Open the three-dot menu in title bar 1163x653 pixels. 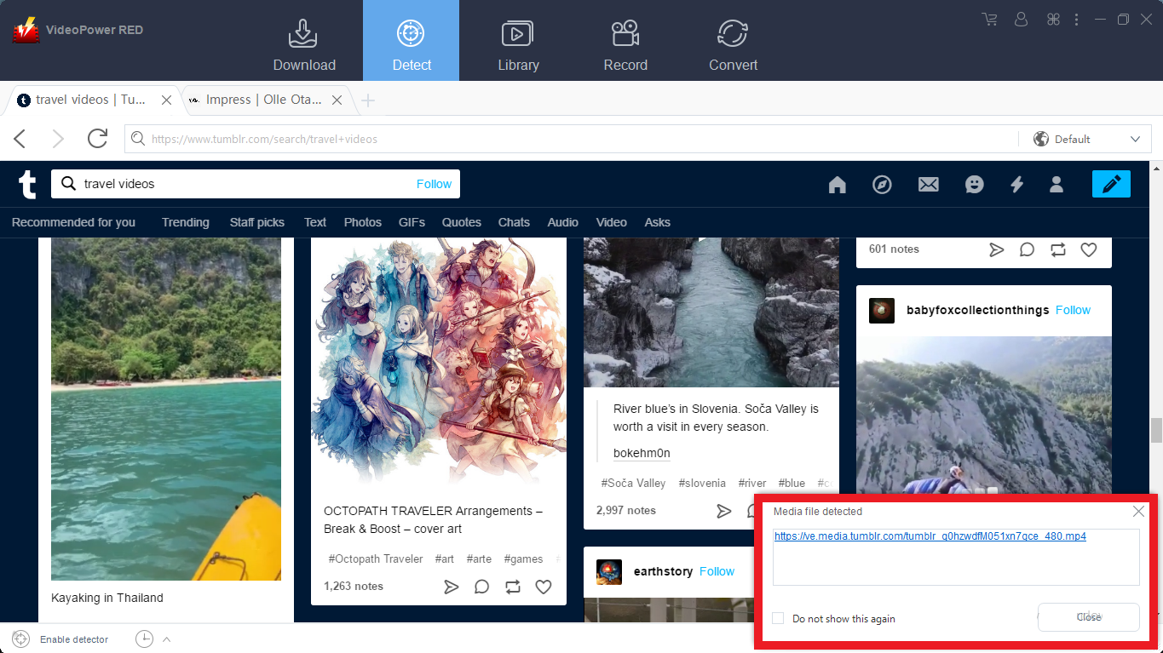(1077, 20)
